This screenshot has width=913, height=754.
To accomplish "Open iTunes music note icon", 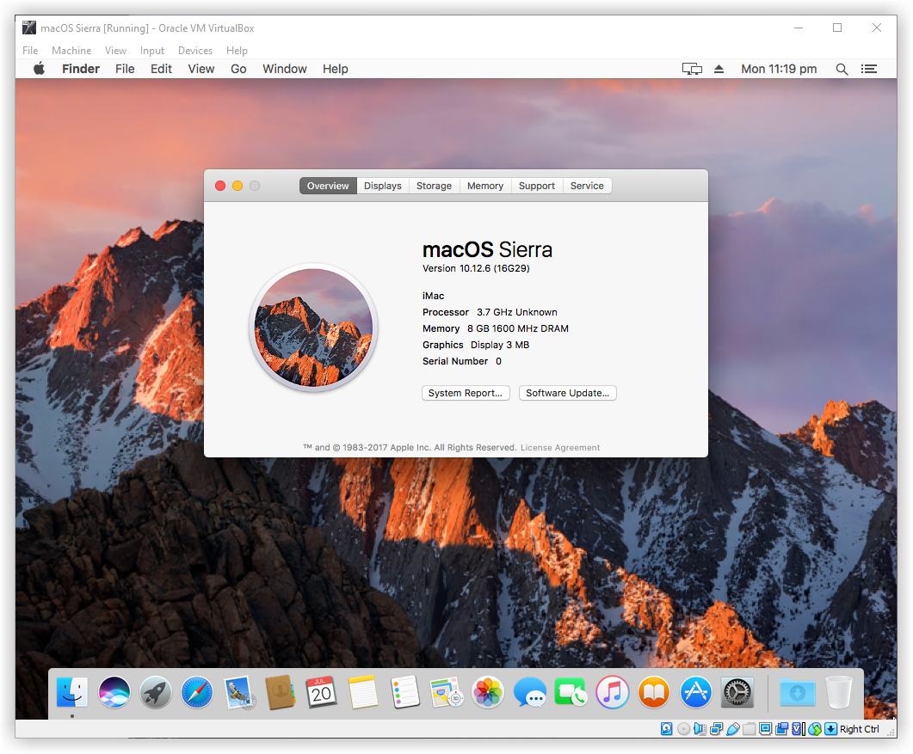I will pos(613,692).
